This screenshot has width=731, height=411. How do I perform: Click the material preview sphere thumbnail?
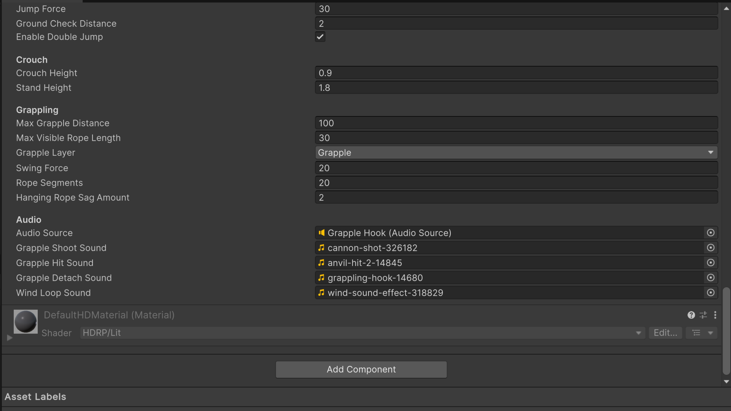pyautogui.click(x=26, y=322)
